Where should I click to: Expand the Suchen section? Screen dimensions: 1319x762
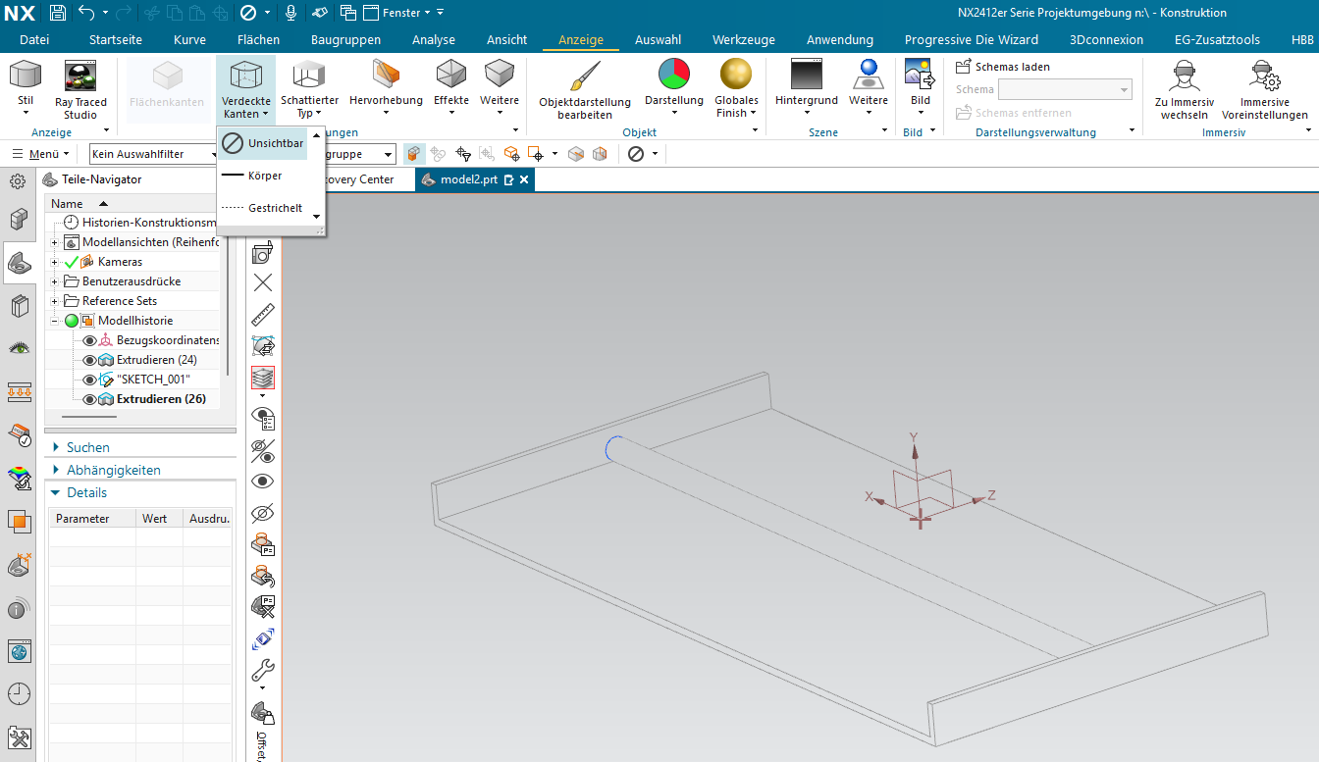(57, 447)
